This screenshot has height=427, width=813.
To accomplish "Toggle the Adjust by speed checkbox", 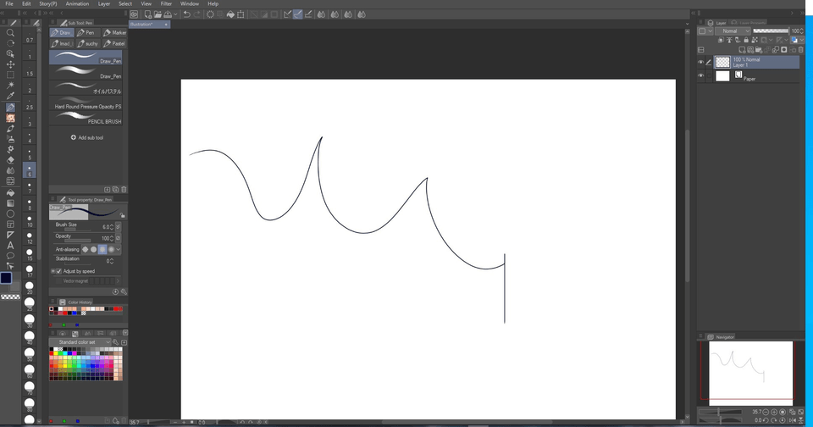I will pos(58,271).
